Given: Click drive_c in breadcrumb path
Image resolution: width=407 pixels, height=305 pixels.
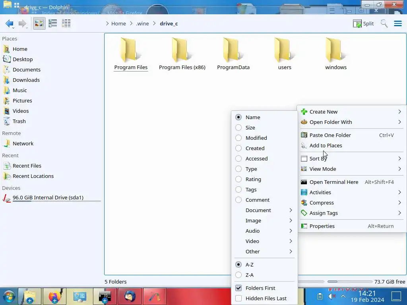Looking at the screenshot, I should click(169, 23).
